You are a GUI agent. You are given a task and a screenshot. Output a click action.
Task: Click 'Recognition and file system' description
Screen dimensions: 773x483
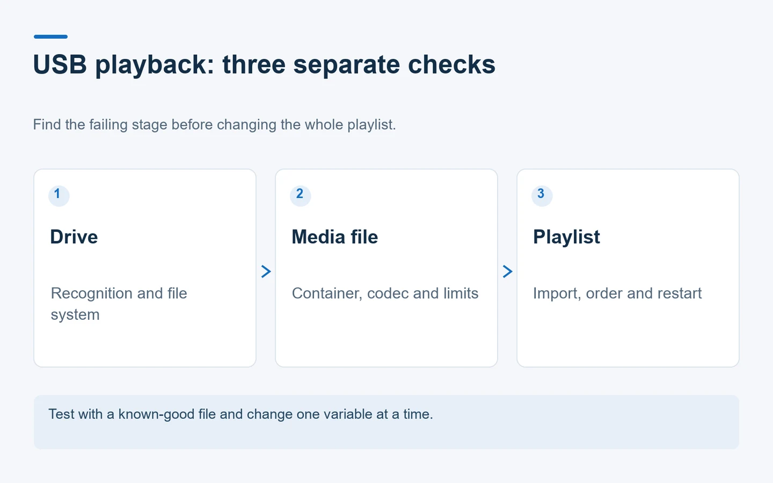[119, 304]
